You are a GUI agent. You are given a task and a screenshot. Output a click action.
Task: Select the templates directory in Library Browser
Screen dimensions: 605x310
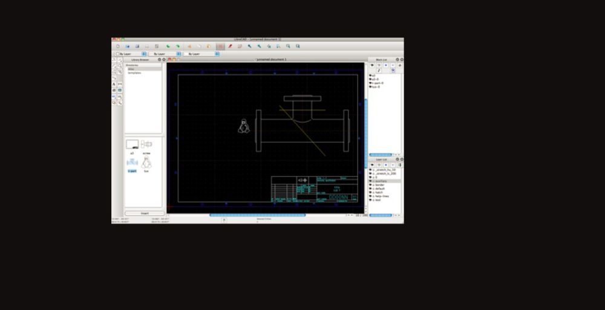(x=134, y=73)
